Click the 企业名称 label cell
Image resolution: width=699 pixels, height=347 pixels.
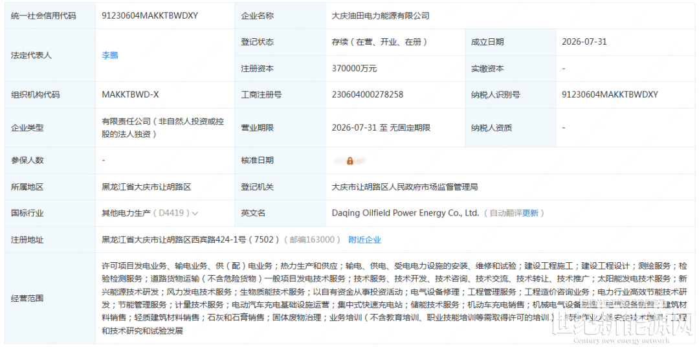coord(280,16)
